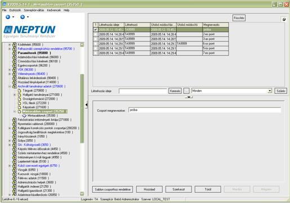Expand the VOK (96300) tree node
This screenshot has height=203, width=290.
(x=10, y=70)
